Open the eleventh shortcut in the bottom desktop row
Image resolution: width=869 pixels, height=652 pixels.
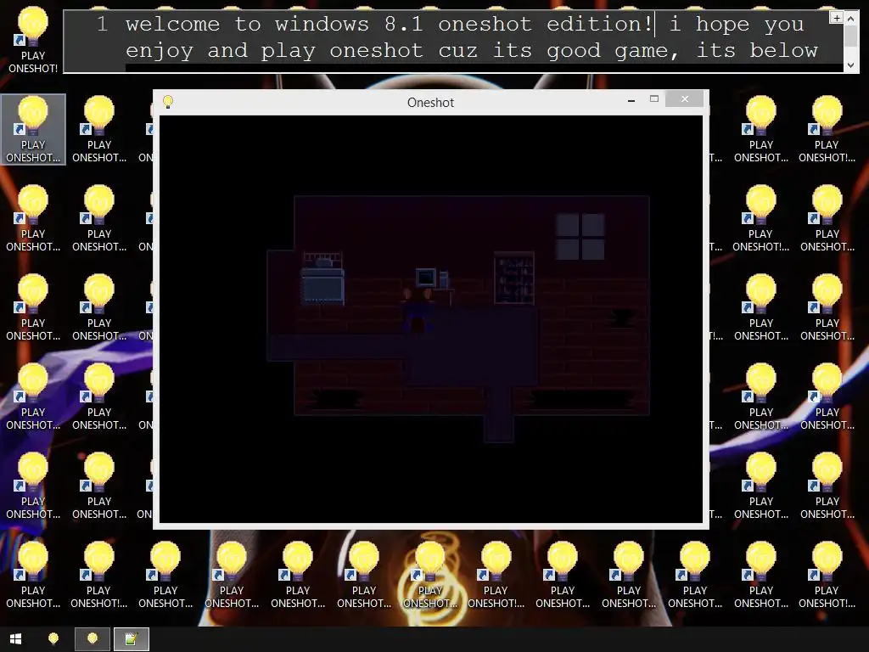695,575
